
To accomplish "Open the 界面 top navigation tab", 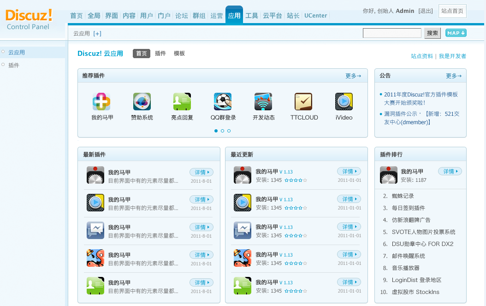I will [112, 16].
